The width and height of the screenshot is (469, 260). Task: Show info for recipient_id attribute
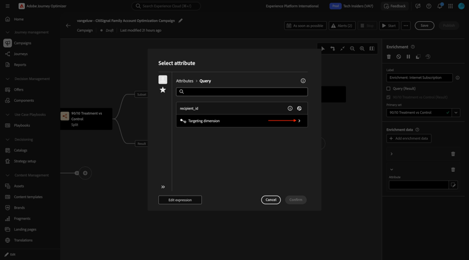290,109
